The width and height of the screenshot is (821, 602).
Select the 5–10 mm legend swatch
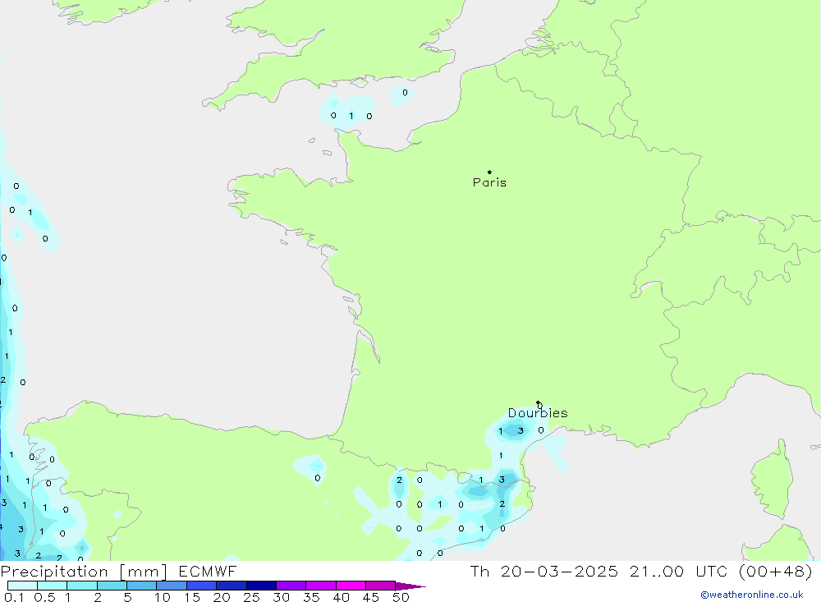click(142, 586)
